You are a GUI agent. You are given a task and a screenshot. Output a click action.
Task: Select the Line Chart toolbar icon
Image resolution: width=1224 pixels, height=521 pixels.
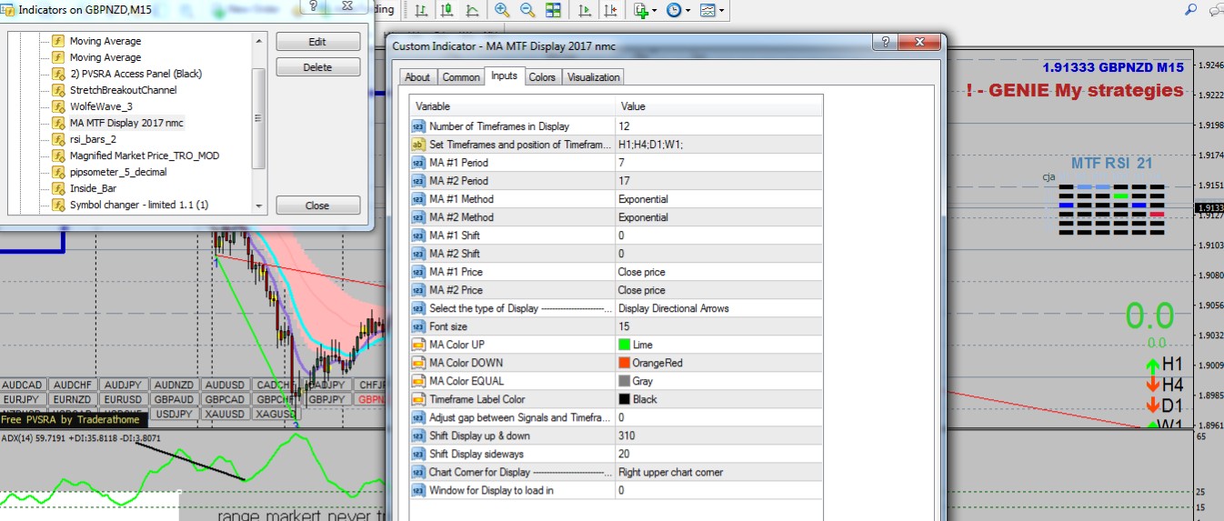(472, 11)
